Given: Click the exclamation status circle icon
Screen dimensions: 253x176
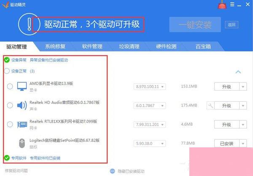Looking at the screenshot, I should 29,24.
